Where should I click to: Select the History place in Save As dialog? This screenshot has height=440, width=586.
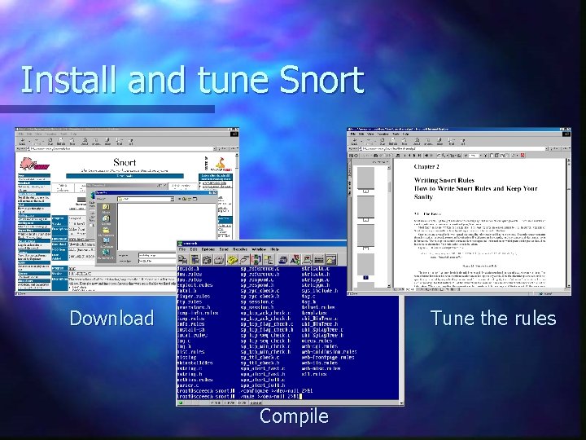106,209
